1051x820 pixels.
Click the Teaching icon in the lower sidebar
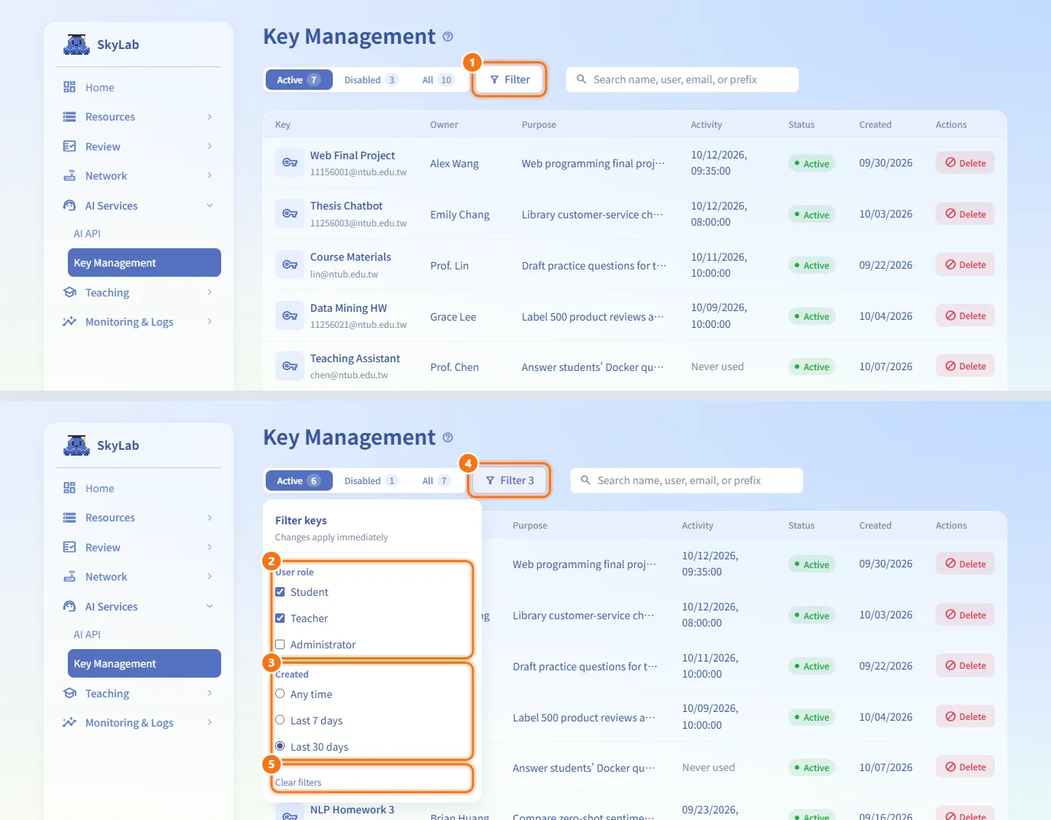[69, 693]
